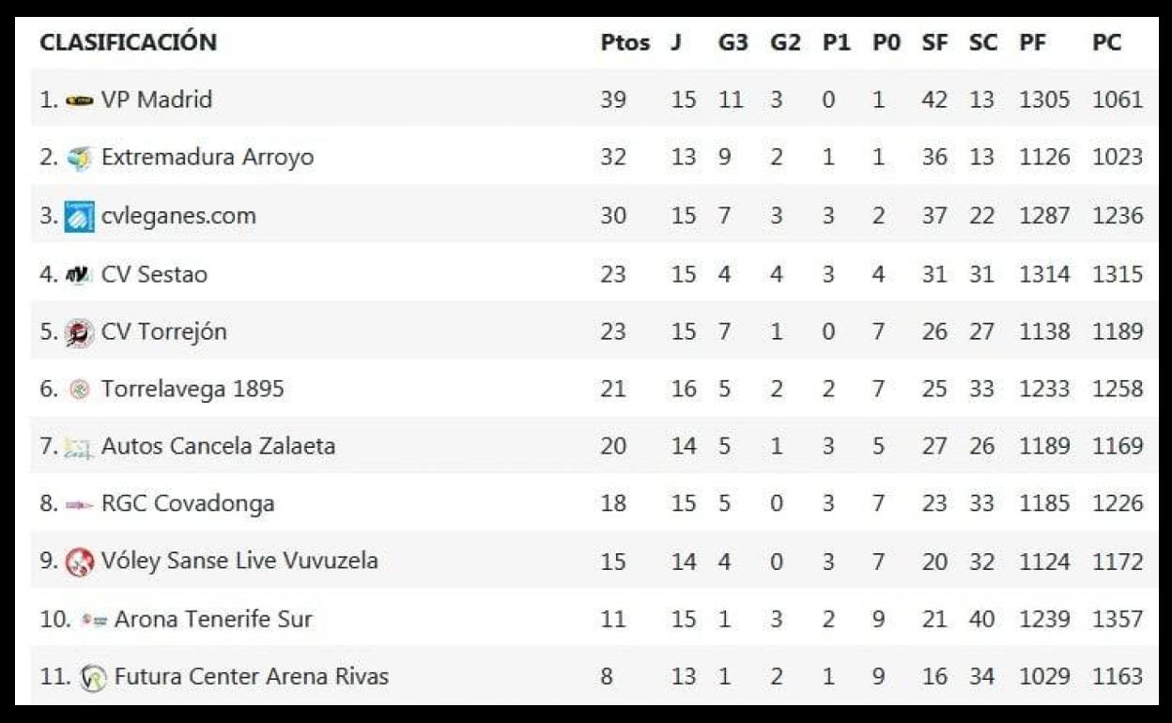
Task: Click the PC column header
Action: (1106, 43)
